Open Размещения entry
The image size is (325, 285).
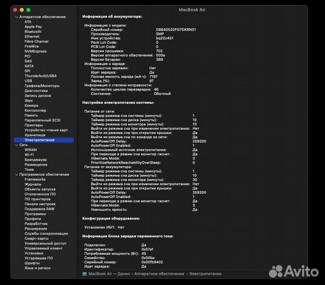pyautogui.click(x=36, y=165)
